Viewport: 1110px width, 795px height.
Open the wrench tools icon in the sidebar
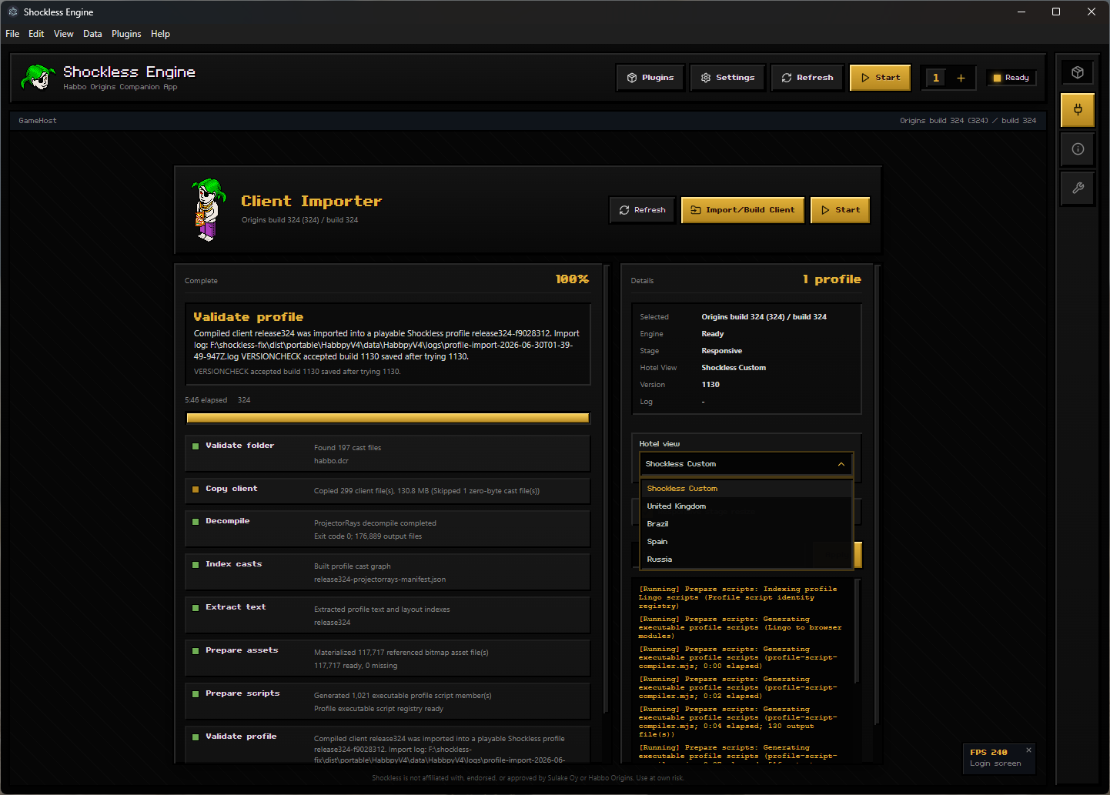1078,188
